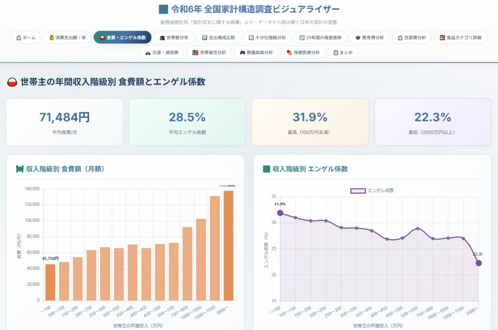Click the game controller icon for 教養娯楽分析
Image resolution: width=498 pixels, height=330 pixels.
[242, 52]
